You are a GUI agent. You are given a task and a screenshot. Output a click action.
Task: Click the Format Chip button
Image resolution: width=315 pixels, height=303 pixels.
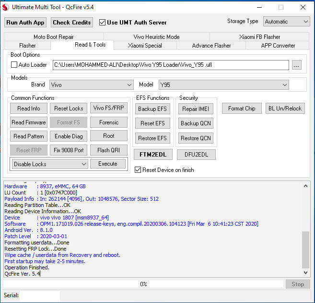[x=242, y=109]
